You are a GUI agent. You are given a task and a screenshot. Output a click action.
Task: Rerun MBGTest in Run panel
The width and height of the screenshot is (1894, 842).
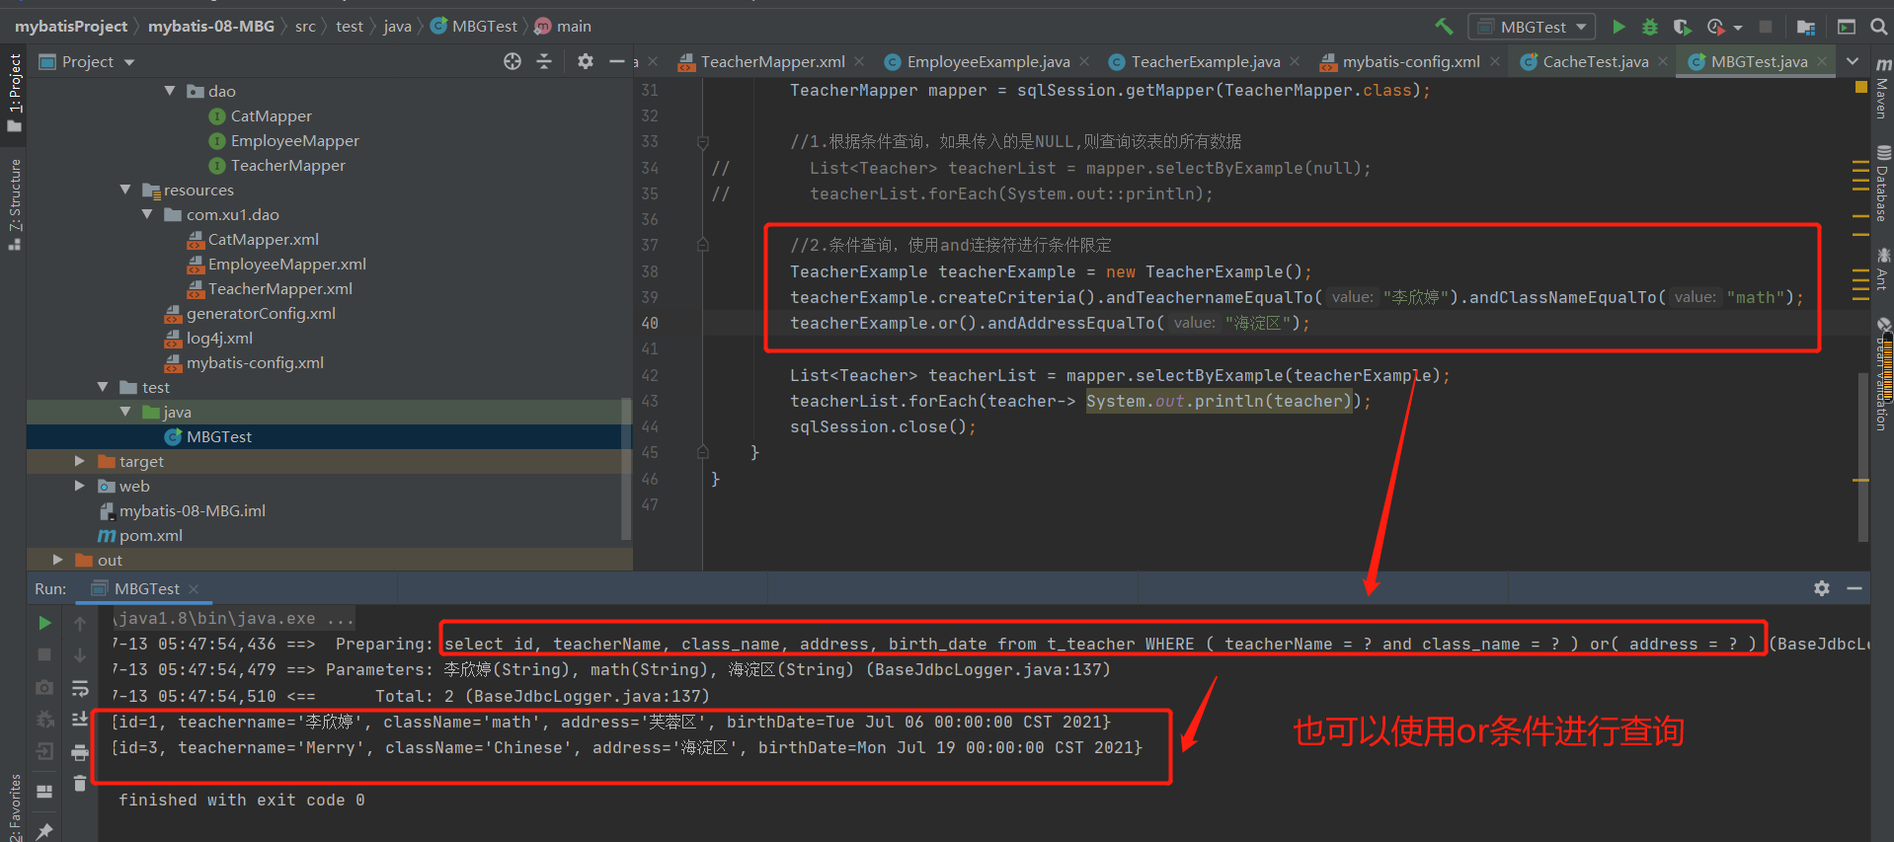click(44, 623)
